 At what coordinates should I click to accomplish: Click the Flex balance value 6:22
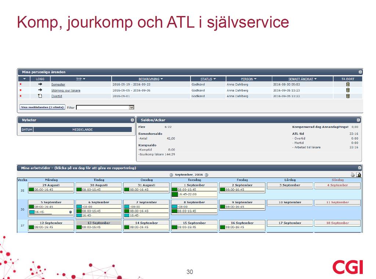tap(168, 127)
